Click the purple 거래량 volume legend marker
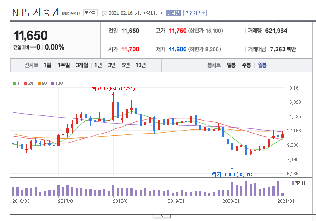This screenshot has height=221, width=316. click(293, 183)
